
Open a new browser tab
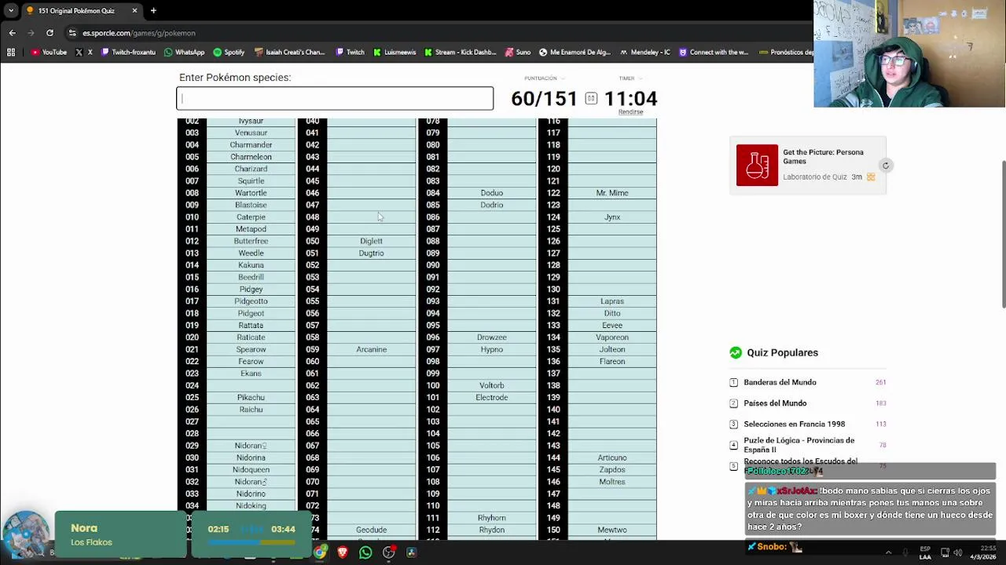(x=153, y=11)
